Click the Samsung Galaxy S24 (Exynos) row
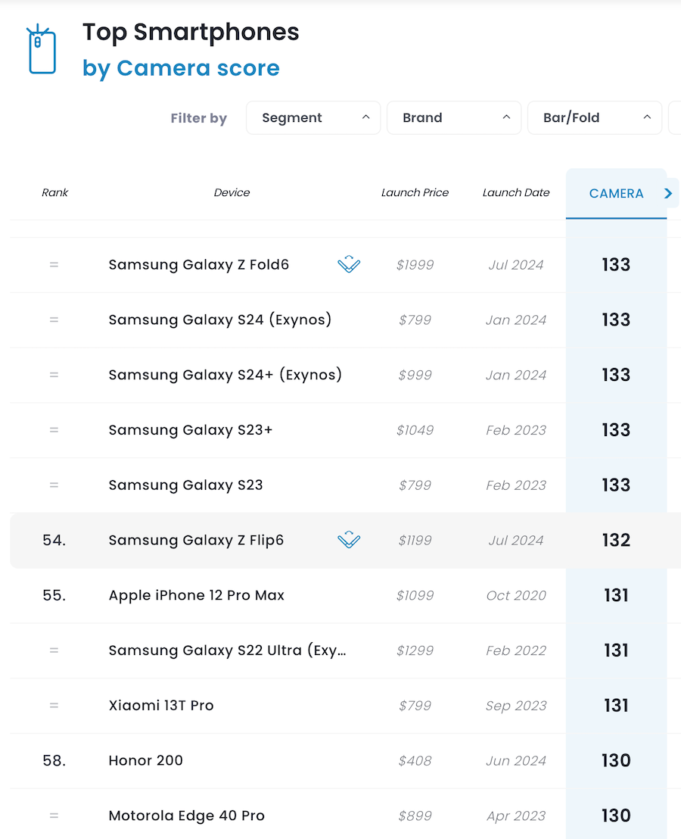This screenshot has height=839, width=681. pyautogui.click(x=220, y=320)
